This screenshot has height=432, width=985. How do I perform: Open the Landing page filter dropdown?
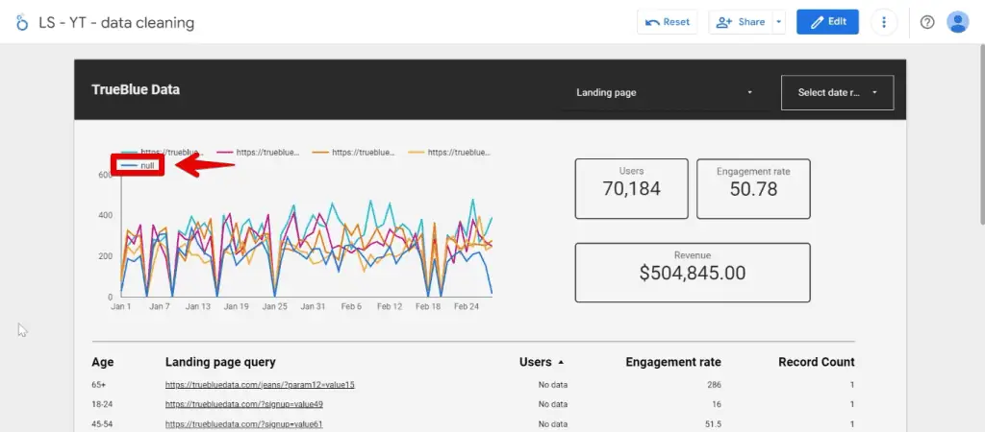coord(664,93)
